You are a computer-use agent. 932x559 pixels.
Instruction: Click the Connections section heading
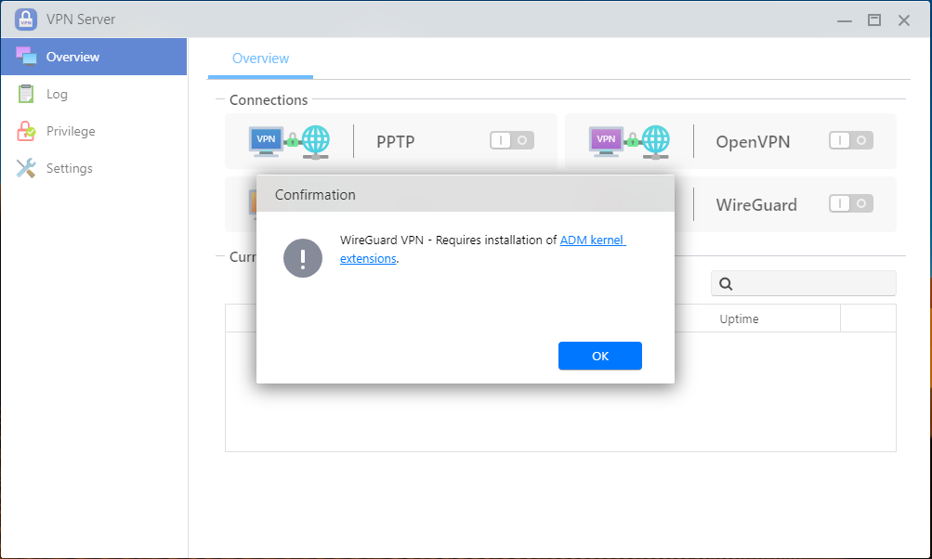(269, 99)
